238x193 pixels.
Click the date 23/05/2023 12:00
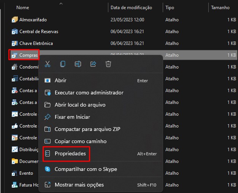tap(127, 19)
